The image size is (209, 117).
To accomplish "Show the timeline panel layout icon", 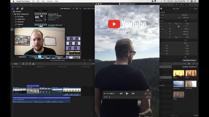I will (x=181, y=5).
